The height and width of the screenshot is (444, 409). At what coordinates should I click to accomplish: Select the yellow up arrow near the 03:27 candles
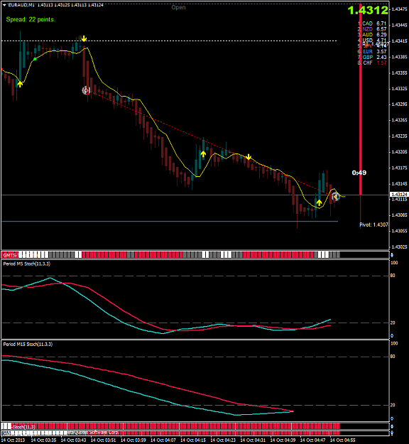[20, 84]
